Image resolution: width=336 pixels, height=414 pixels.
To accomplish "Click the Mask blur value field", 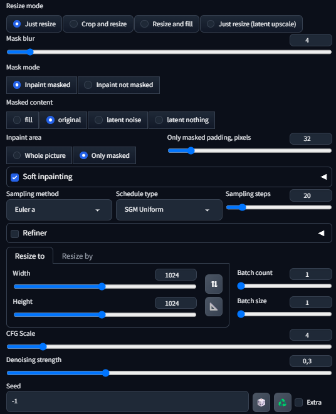I will point(311,40).
